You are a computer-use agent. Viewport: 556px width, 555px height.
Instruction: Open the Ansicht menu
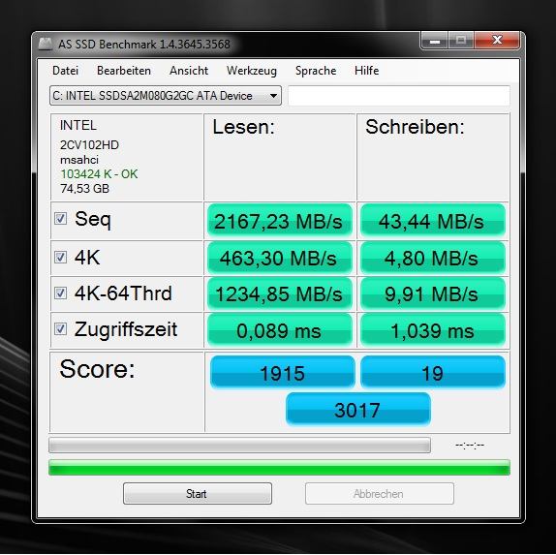(189, 71)
